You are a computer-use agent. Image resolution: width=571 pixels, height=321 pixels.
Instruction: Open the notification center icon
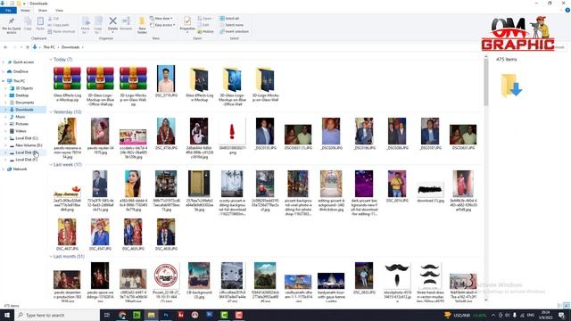tap(561, 315)
